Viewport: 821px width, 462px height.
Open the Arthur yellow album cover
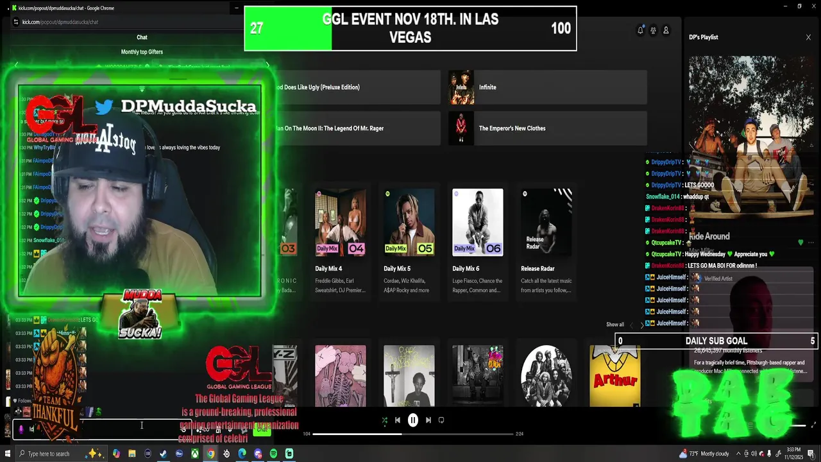(614, 376)
